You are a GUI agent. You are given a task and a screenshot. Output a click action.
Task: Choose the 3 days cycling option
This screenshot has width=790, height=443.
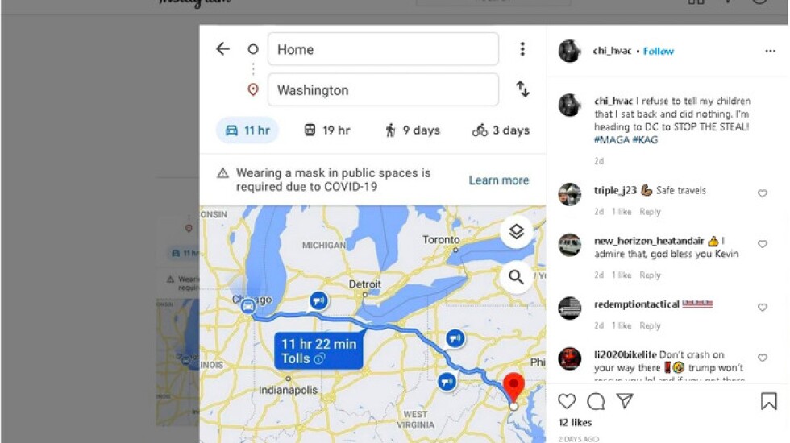click(501, 130)
